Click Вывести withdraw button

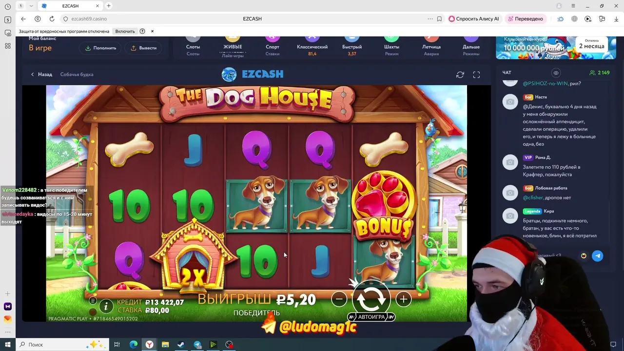(x=144, y=48)
